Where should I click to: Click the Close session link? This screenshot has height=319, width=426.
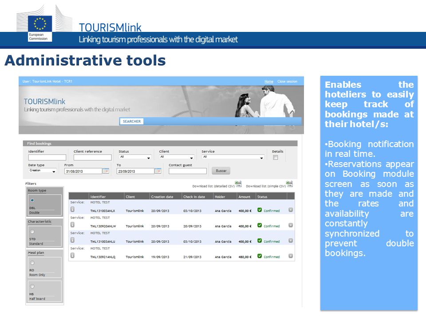click(x=287, y=82)
